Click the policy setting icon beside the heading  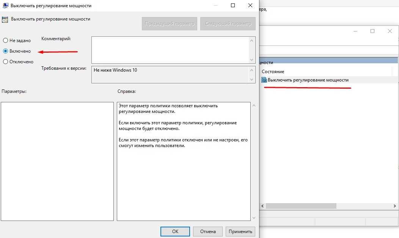(x=5, y=19)
